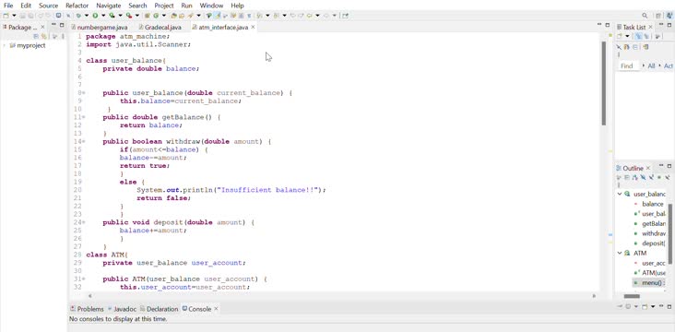Viewport: 675px width, 332px height.
Task: Click Collapse All in Package Explorer
Action: pyautogui.click(x=37, y=37)
